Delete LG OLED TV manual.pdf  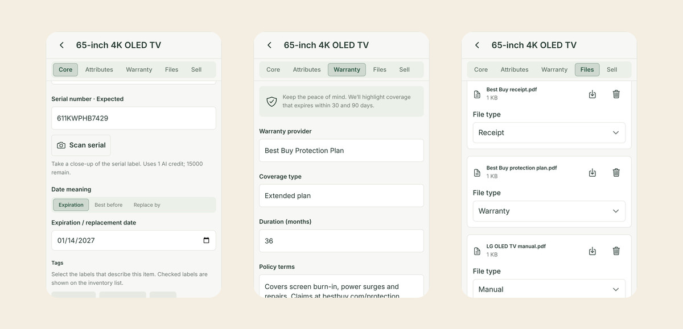(616, 251)
